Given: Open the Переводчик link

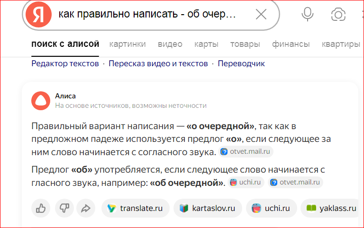Looking at the screenshot, I should click(x=241, y=63).
